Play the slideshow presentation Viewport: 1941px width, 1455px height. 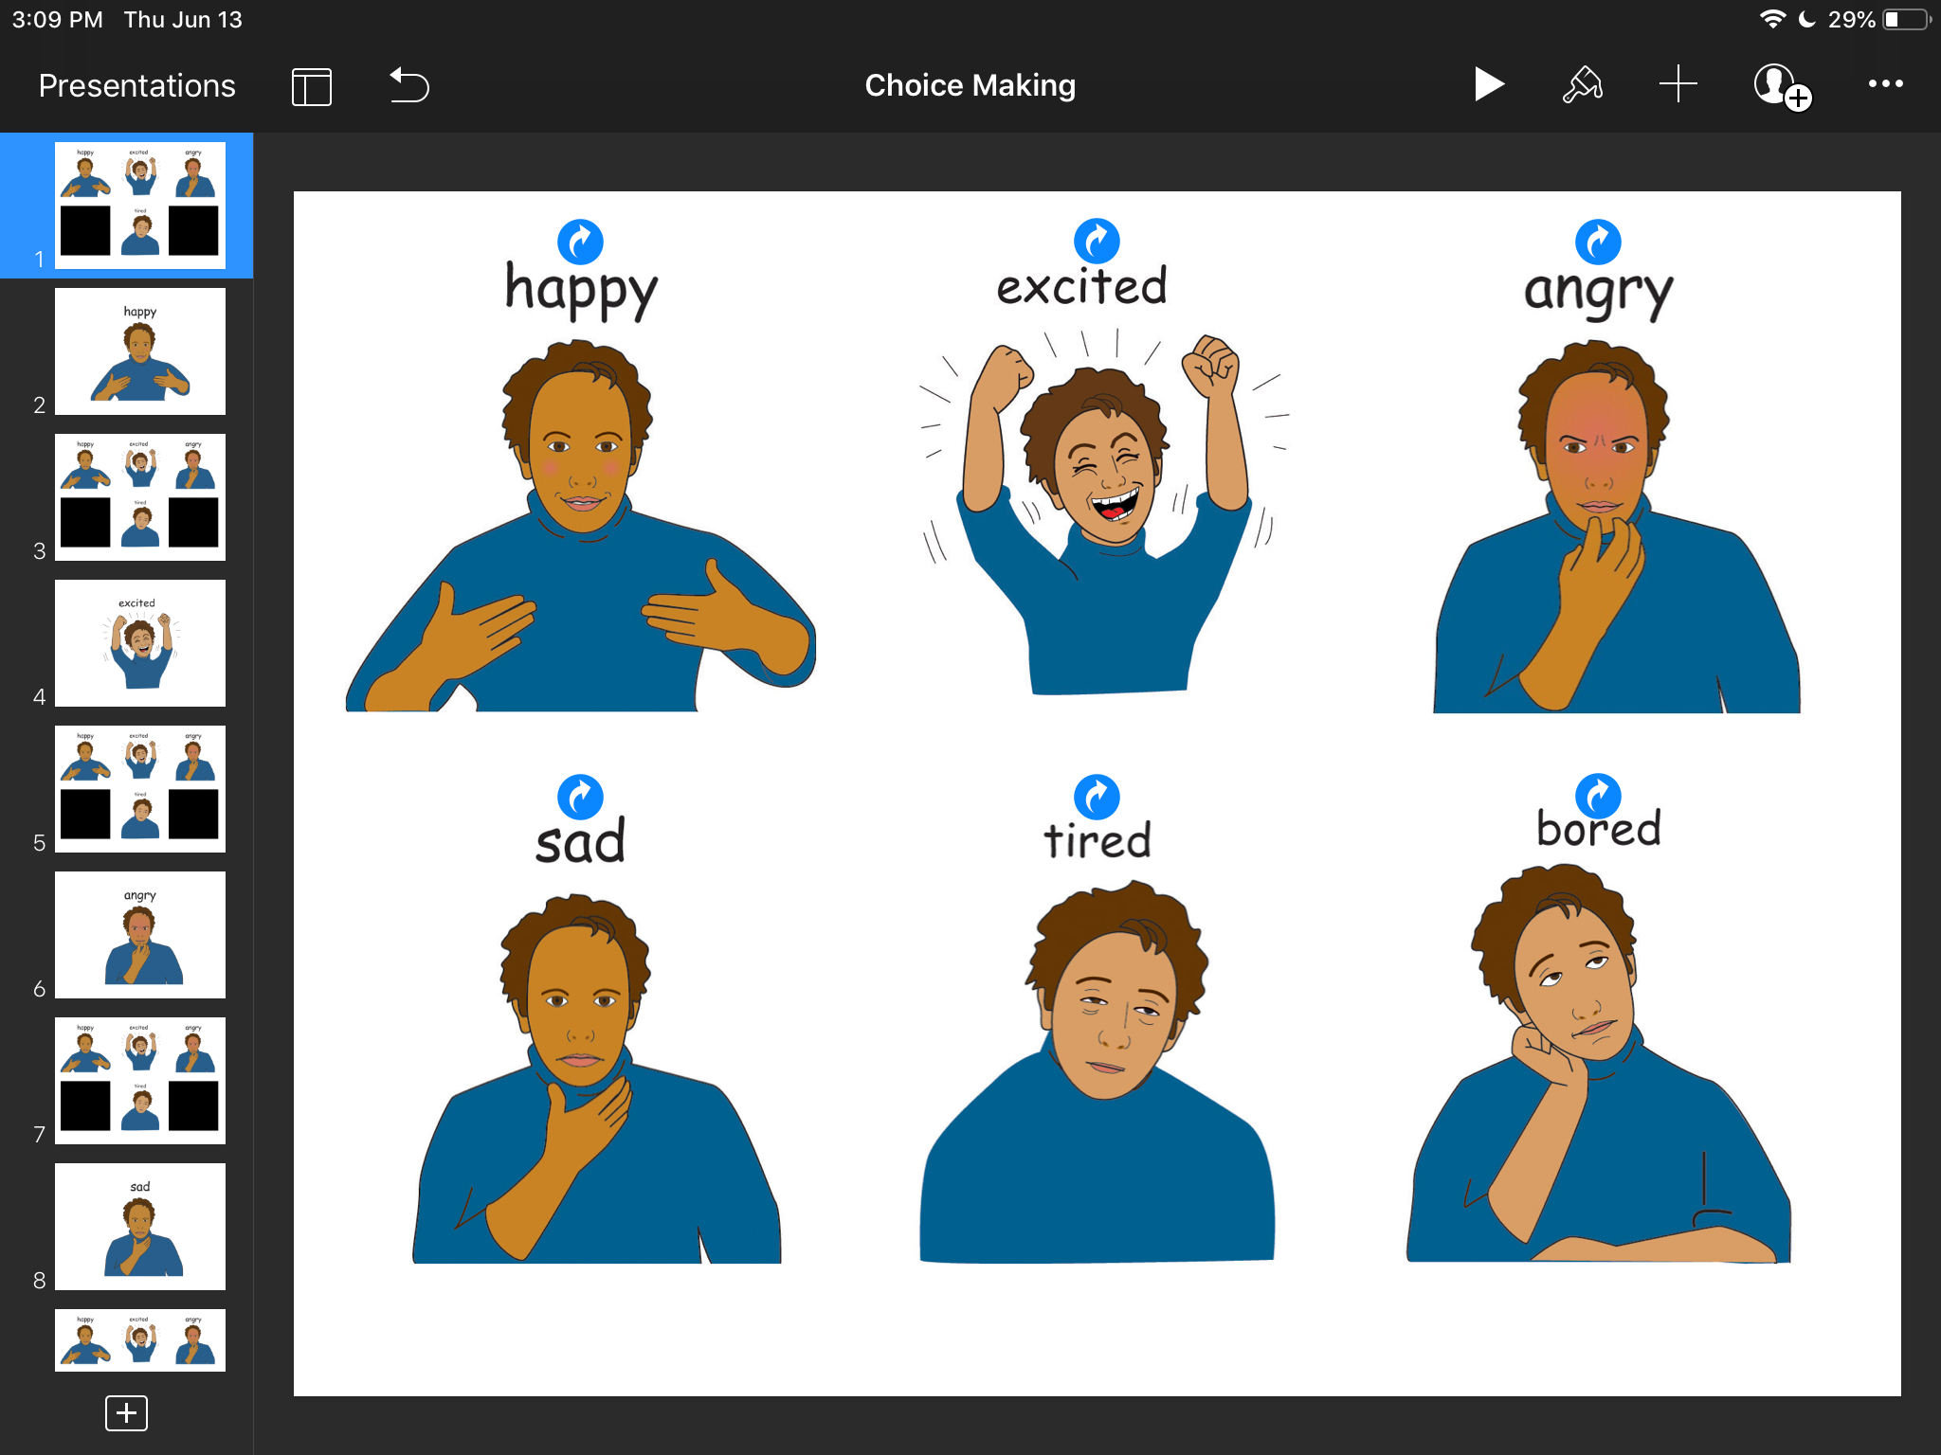(x=1488, y=85)
